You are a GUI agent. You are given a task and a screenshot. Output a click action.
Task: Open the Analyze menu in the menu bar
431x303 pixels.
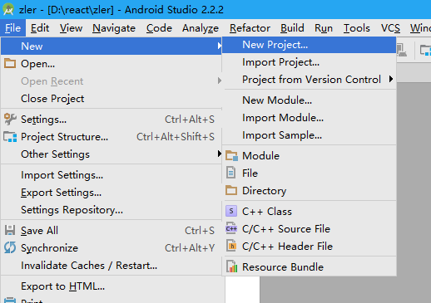201,28
